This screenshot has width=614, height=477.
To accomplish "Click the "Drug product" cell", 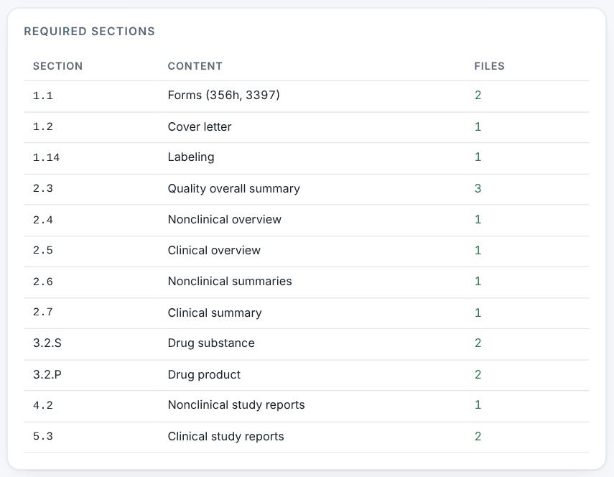I will pyautogui.click(x=204, y=374).
